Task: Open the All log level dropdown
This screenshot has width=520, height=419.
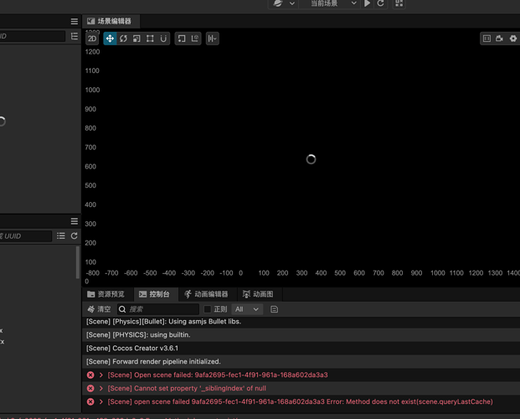Action: pyautogui.click(x=247, y=309)
